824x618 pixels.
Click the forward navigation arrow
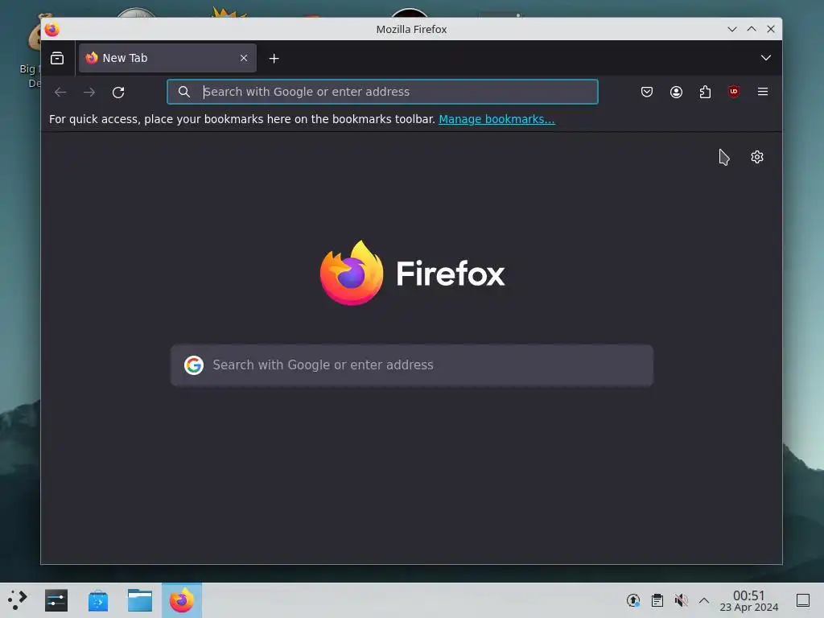89,93
